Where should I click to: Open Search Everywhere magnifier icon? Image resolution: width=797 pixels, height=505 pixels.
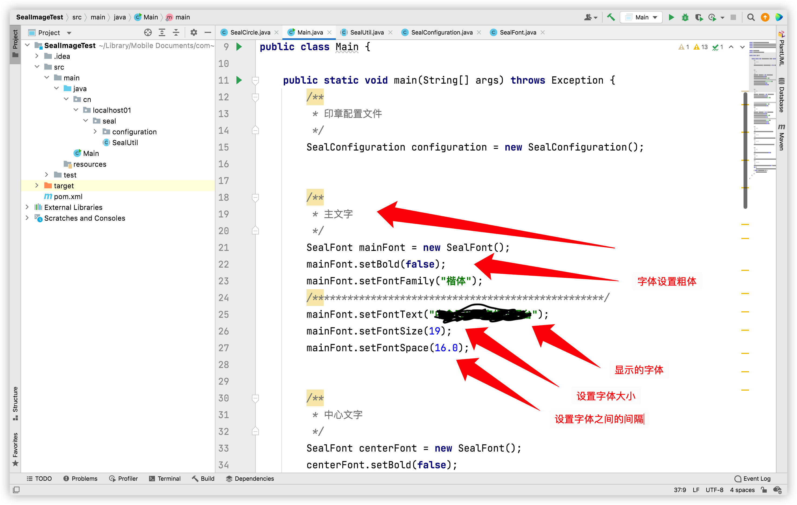[751, 17]
